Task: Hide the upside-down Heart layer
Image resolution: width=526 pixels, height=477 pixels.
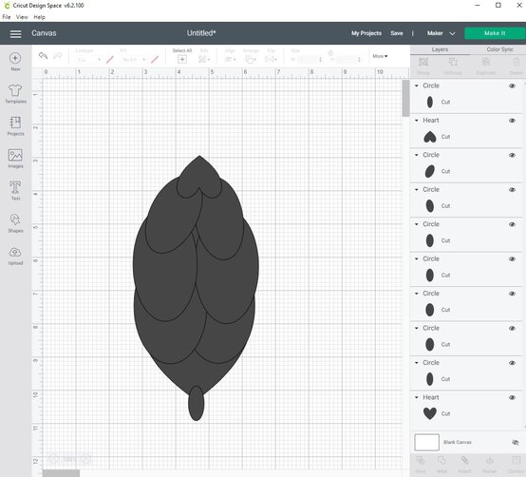Action: point(512,121)
